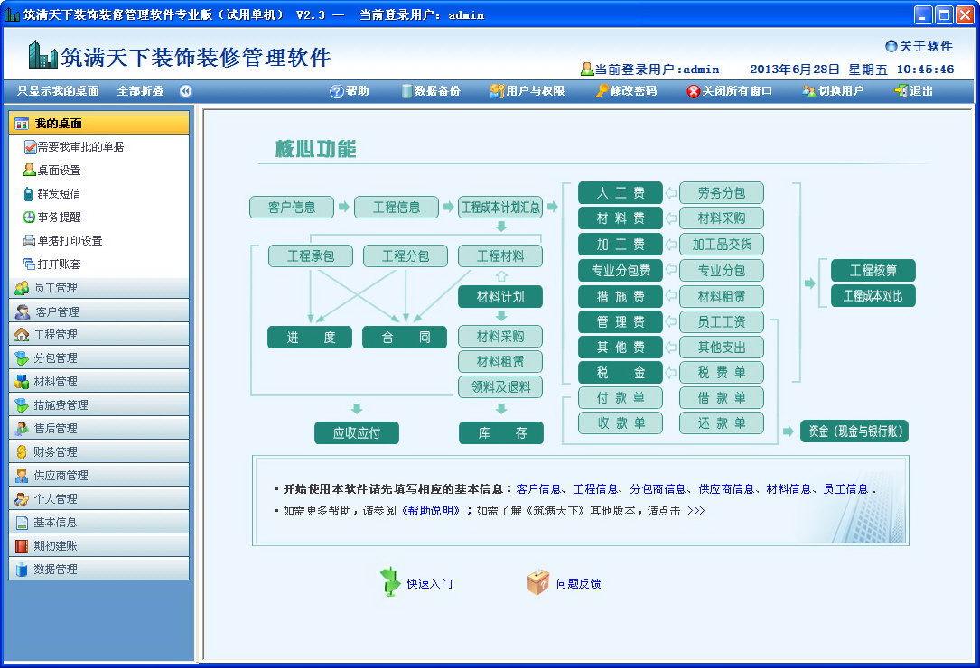Image resolution: width=980 pixels, height=668 pixels.
Task: Click 材料计划 button
Action: 500,297
